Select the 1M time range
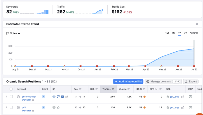 [167, 33]
